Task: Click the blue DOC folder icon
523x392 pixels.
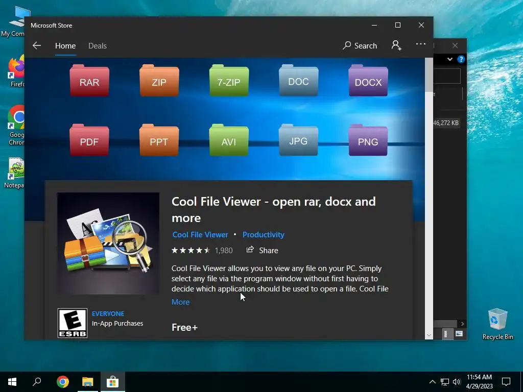Action: (x=298, y=80)
